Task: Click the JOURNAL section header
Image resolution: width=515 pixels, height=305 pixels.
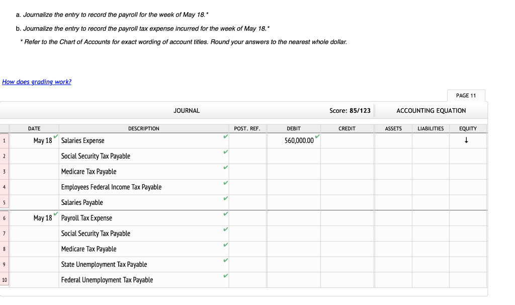Action: [187, 110]
